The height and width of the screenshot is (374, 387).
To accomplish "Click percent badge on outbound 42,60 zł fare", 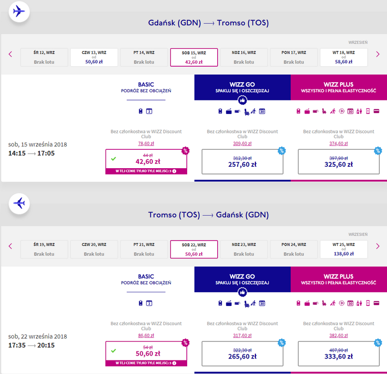I will click(185, 150).
